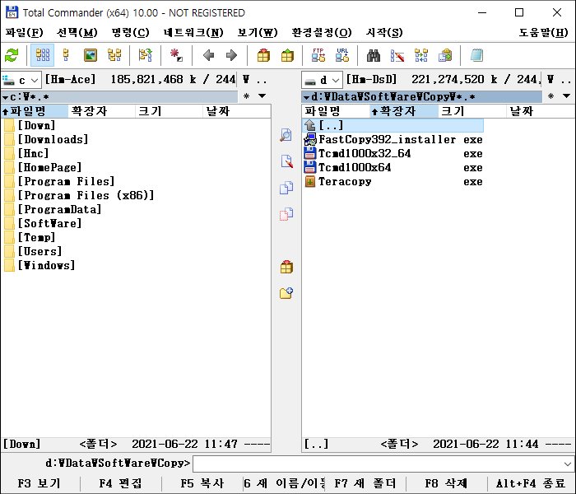Open right panel favorites asterisk button
Screen dimensions: 576x494
(550, 96)
